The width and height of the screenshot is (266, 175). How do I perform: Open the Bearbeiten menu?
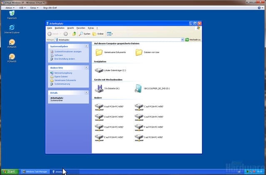coord(60,28)
